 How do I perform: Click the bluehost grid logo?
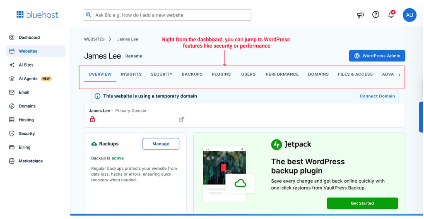click(x=20, y=14)
